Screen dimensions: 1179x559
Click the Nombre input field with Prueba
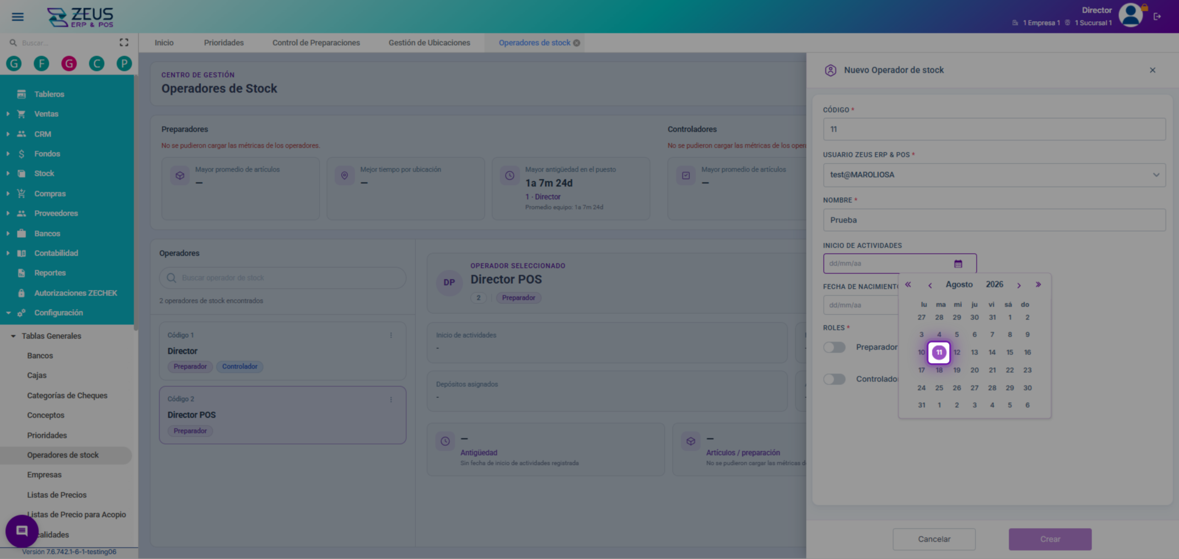point(994,220)
